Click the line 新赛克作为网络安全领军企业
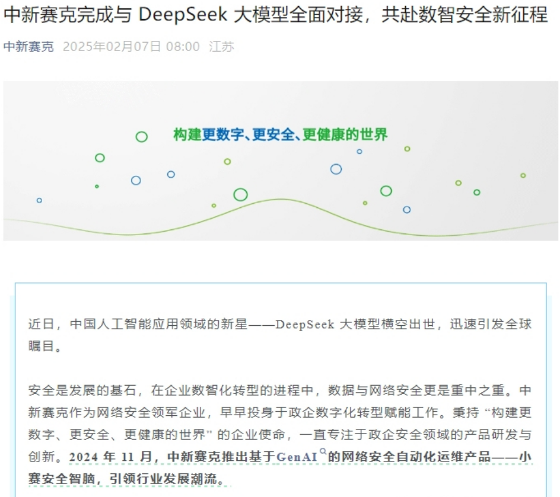 280,412
